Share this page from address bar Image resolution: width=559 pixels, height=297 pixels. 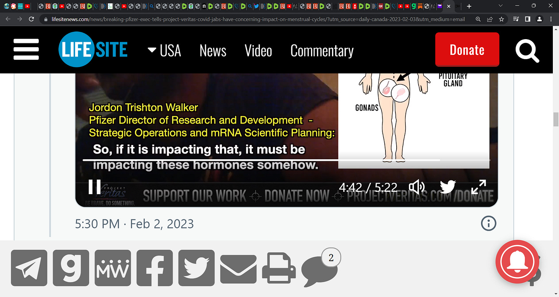(490, 19)
